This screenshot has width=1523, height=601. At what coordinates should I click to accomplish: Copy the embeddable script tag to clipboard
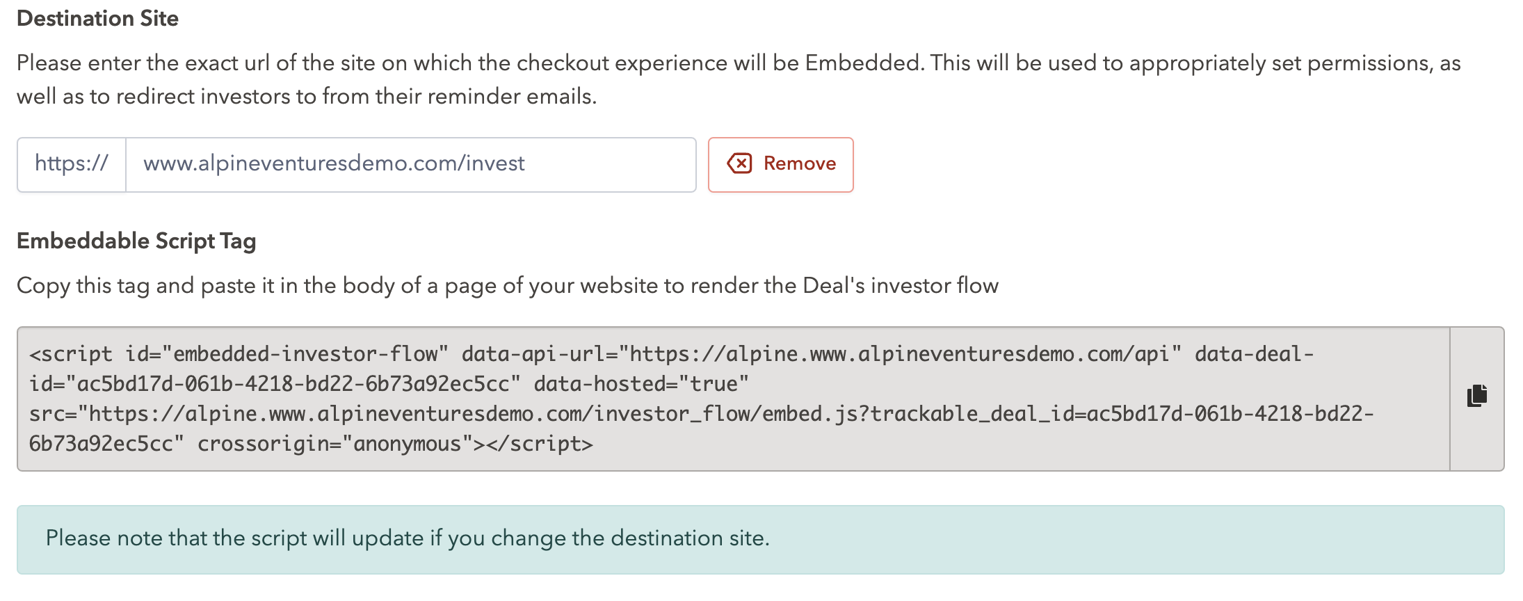(x=1477, y=396)
